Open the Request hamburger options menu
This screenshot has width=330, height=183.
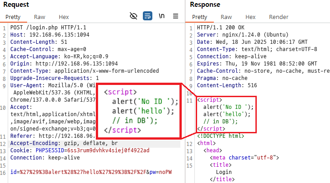[175, 16]
